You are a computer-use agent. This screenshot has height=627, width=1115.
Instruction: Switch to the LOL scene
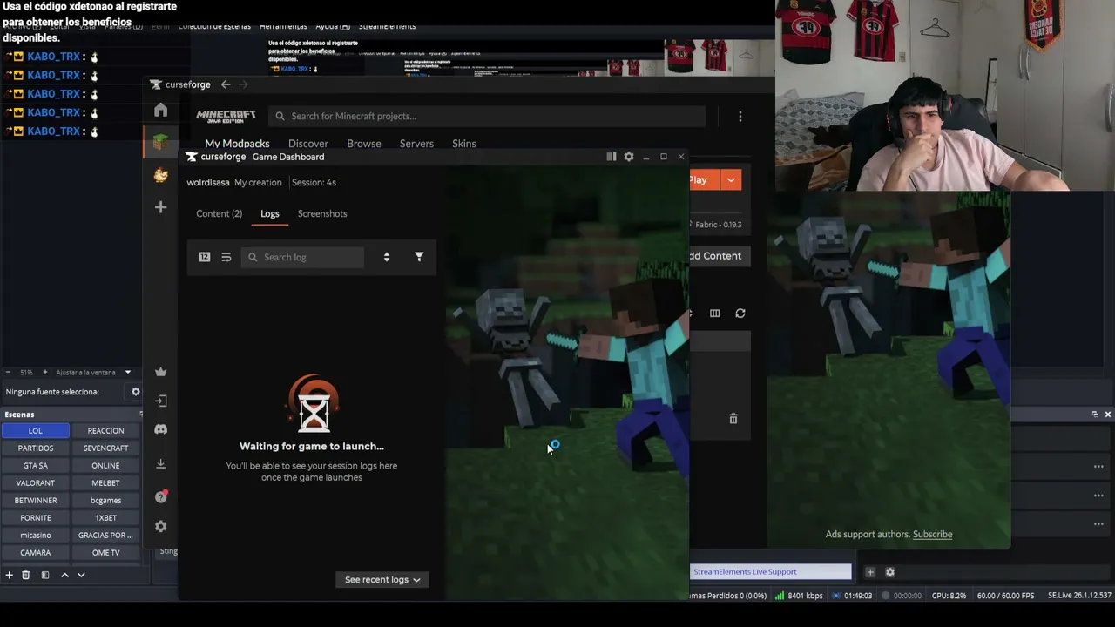[x=36, y=431]
